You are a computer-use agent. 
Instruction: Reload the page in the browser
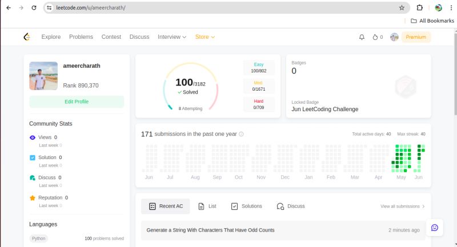pyautogui.click(x=34, y=8)
